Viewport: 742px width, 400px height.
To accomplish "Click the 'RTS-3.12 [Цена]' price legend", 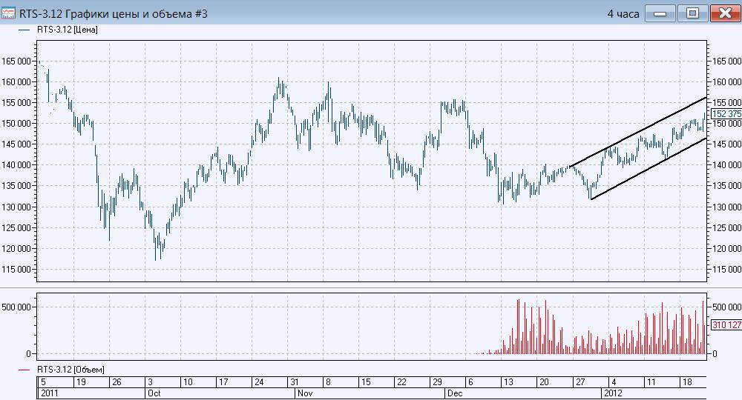I will tap(68, 30).
